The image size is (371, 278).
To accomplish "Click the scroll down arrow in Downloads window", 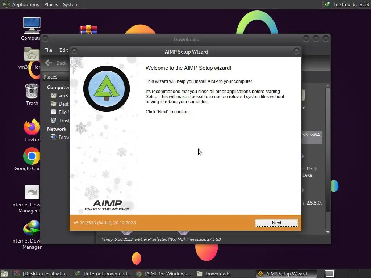I will 328,232.
